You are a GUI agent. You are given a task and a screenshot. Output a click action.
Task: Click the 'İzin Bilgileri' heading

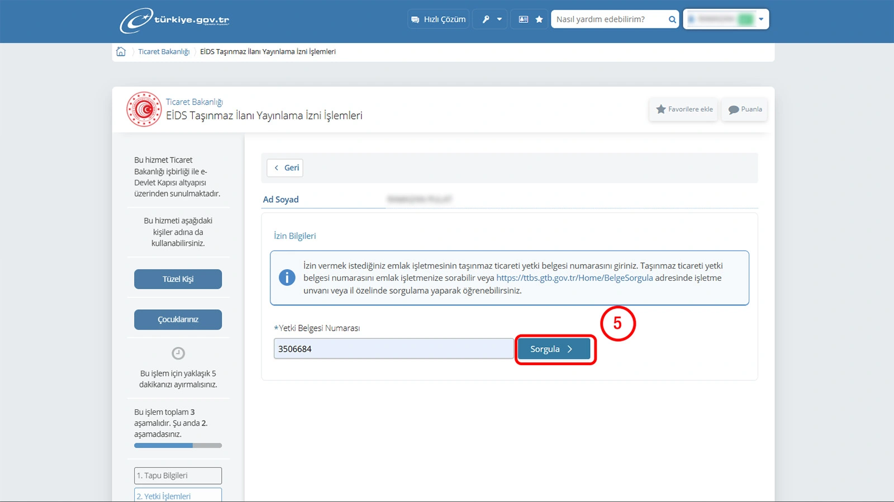pyautogui.click(x=295, y=236)
